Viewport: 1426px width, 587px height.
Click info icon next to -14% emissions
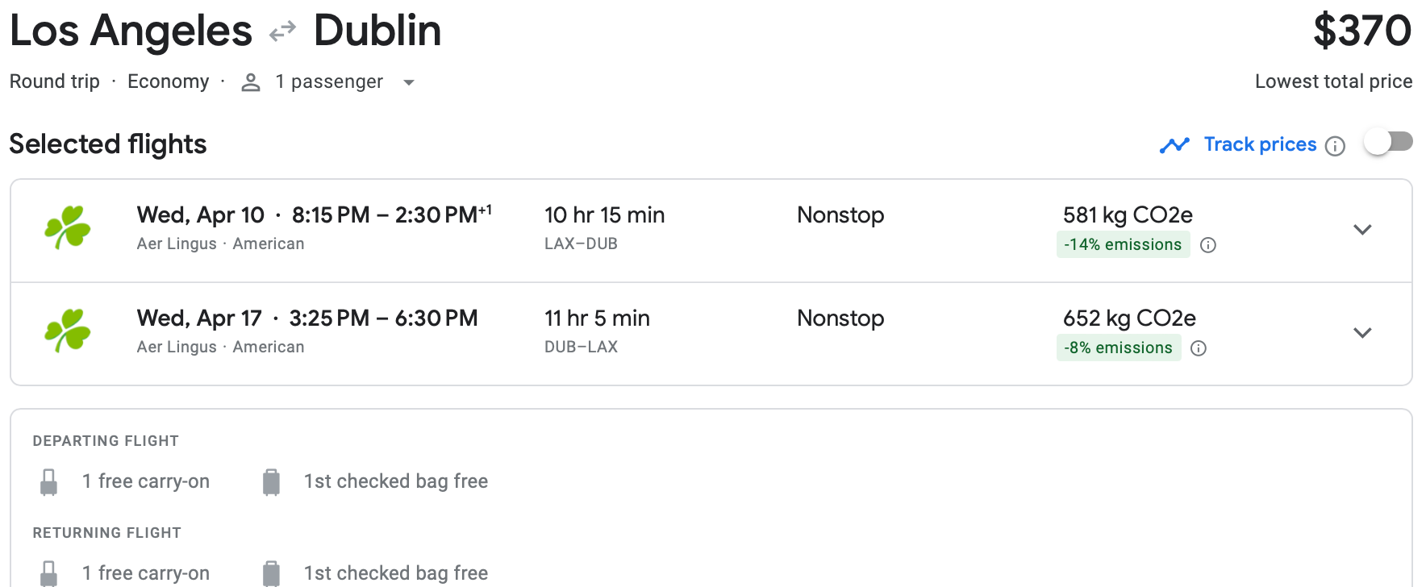[1207, 245]
